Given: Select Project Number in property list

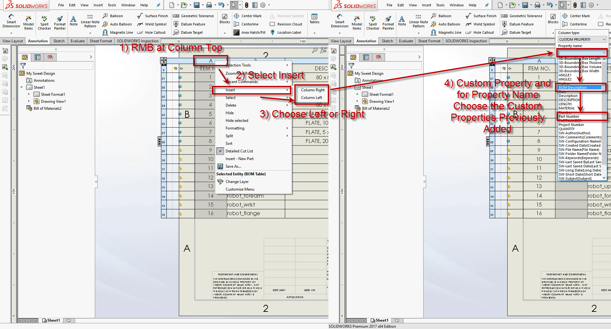Looking at the screenshot, I should tap(580, 125).
